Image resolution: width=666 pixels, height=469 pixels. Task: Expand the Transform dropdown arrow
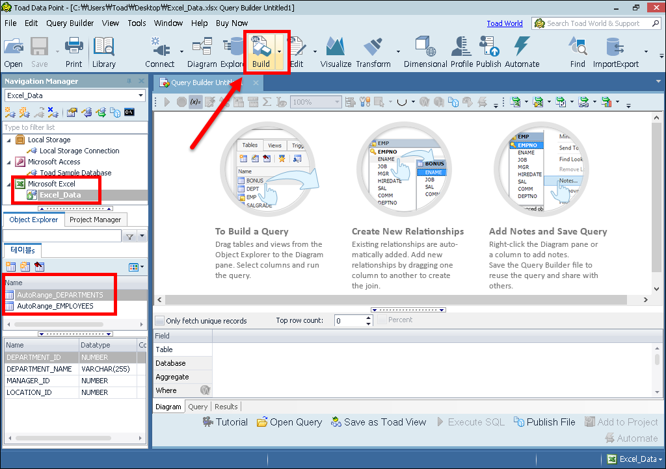pyautogui.click(x=399, y=52)
